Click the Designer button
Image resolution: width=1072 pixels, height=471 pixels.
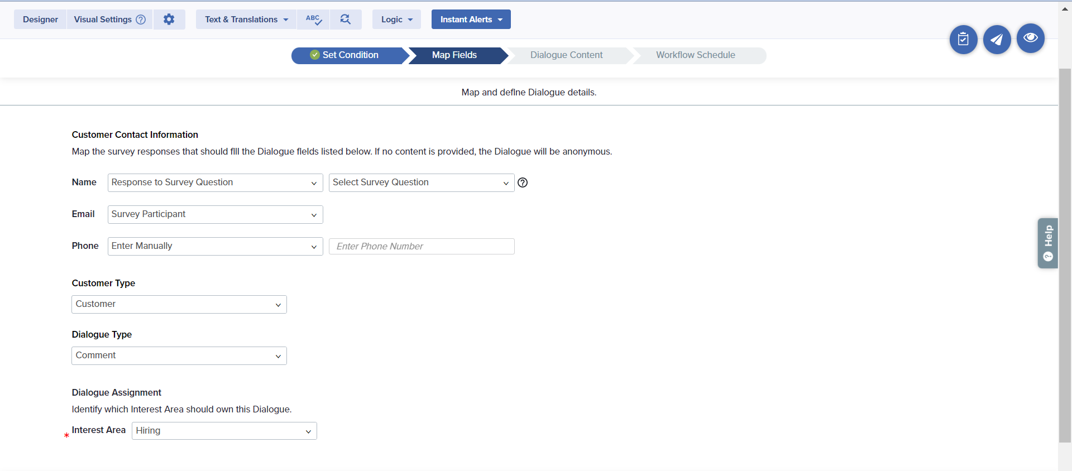coord(40,20)
